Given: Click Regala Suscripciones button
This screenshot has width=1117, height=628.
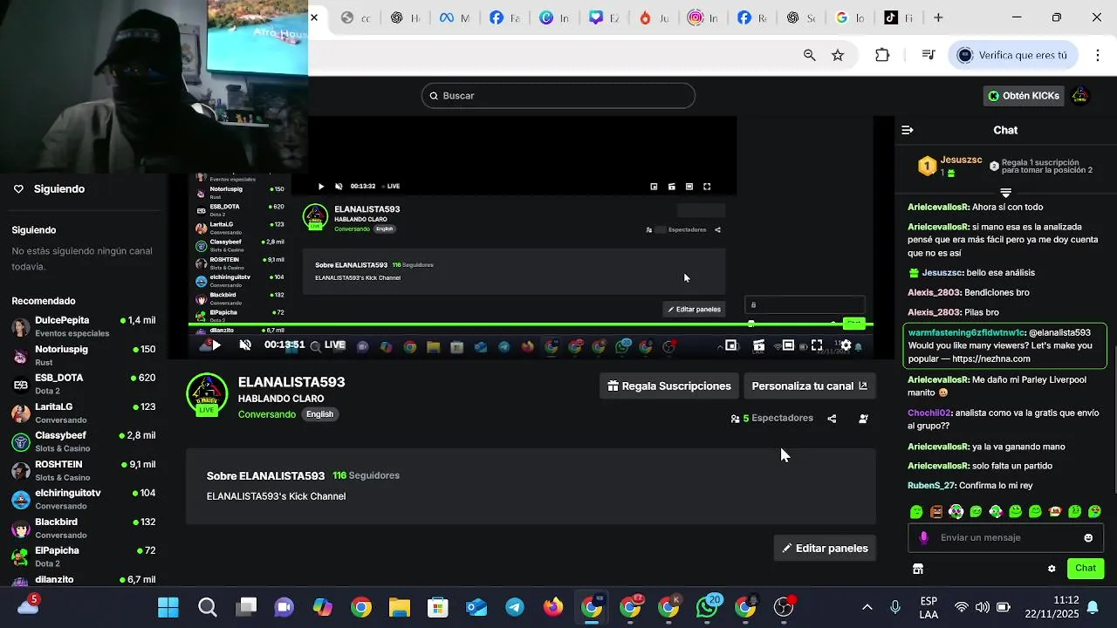Looking at the screenshot, I should coord(669,386).
